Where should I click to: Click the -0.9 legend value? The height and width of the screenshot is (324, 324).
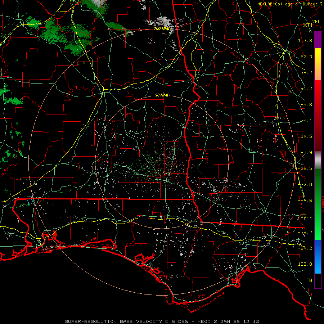[306, 153]
